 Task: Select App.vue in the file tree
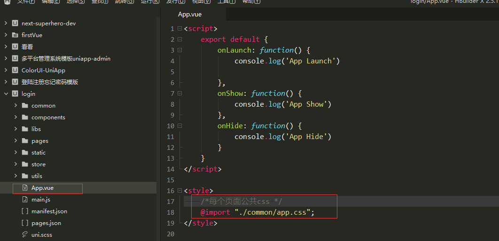pos(42,188)
